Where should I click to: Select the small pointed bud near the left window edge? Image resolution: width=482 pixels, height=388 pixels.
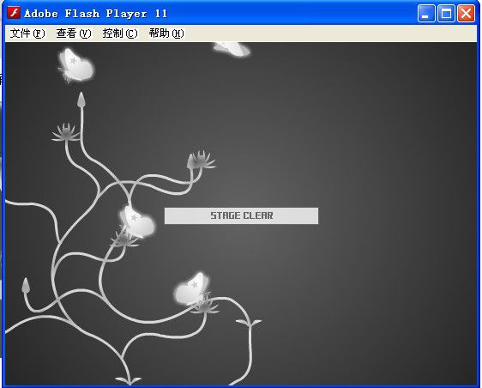click(x=26, y=285)
